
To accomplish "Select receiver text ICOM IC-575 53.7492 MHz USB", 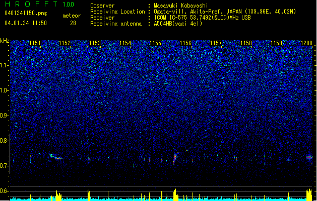I will (203, 18).
